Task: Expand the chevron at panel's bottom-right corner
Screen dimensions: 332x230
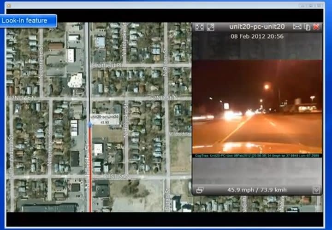Action: (316, 190)
